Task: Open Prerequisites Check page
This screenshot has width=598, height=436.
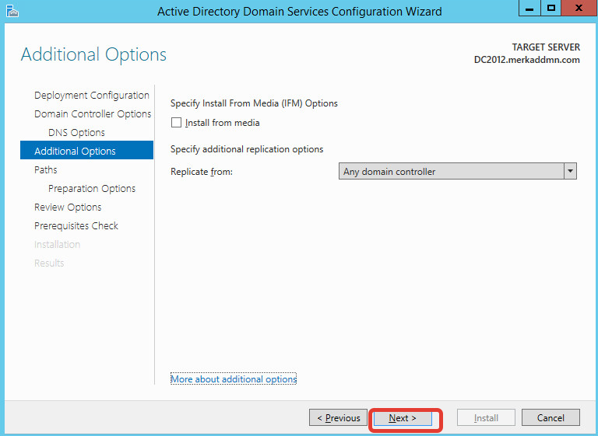Action: click(76, 226)
